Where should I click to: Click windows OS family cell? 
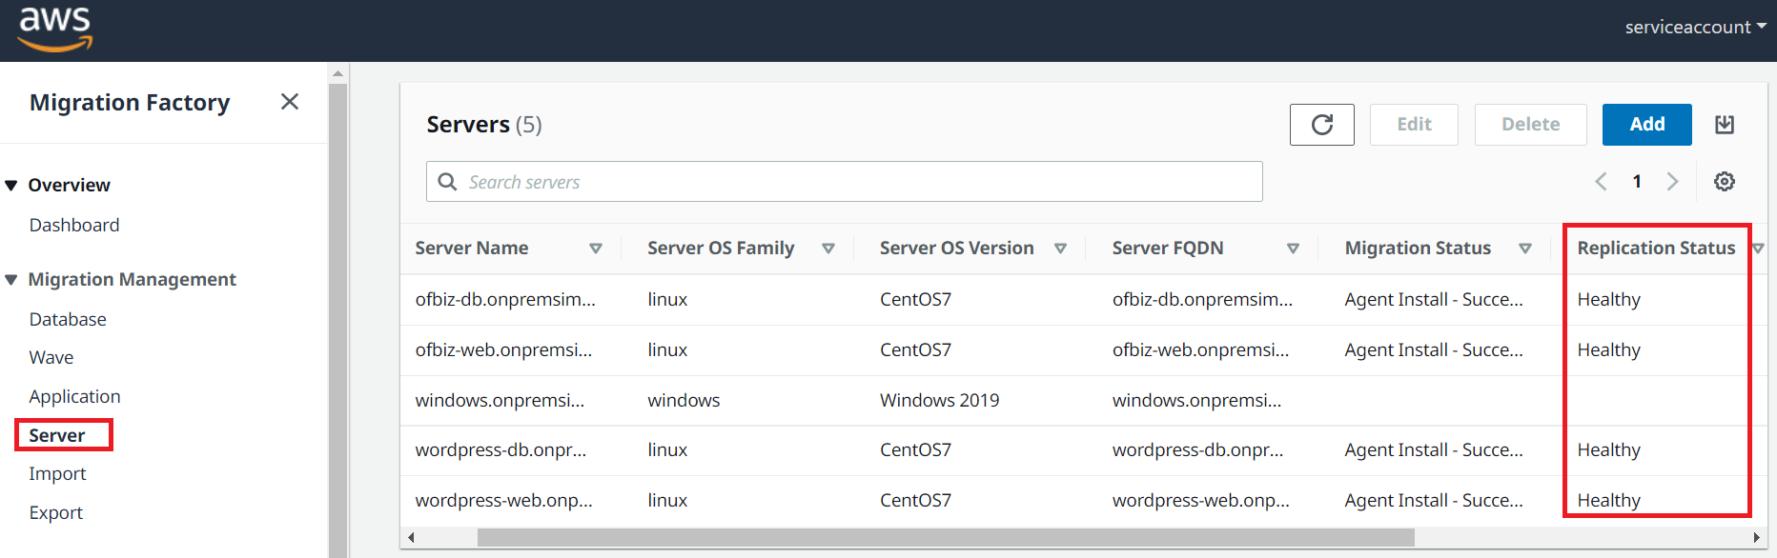(x=684, y=400)
